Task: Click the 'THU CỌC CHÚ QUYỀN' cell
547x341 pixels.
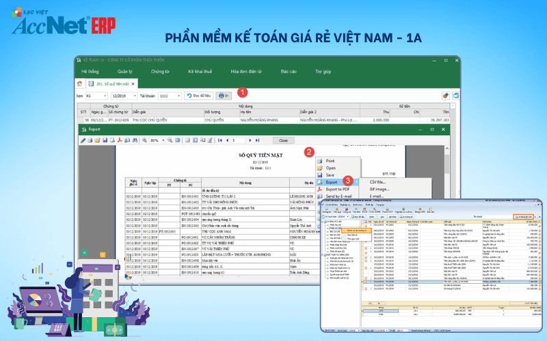Action: click(168, 120)
